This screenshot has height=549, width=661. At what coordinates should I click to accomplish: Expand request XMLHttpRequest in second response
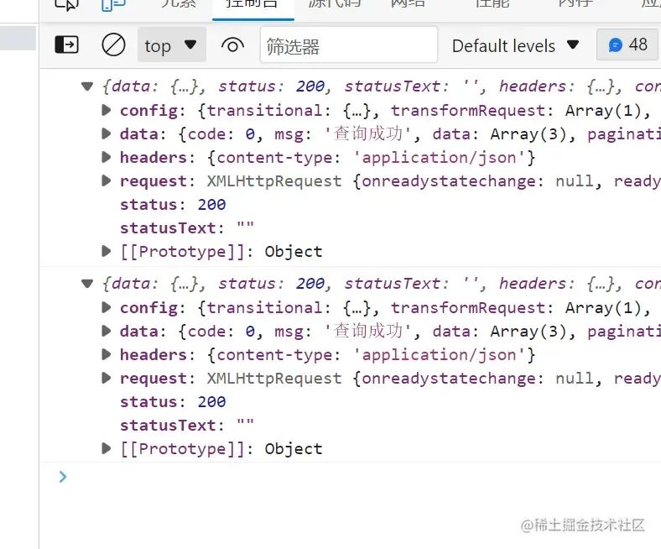(106, 379)
